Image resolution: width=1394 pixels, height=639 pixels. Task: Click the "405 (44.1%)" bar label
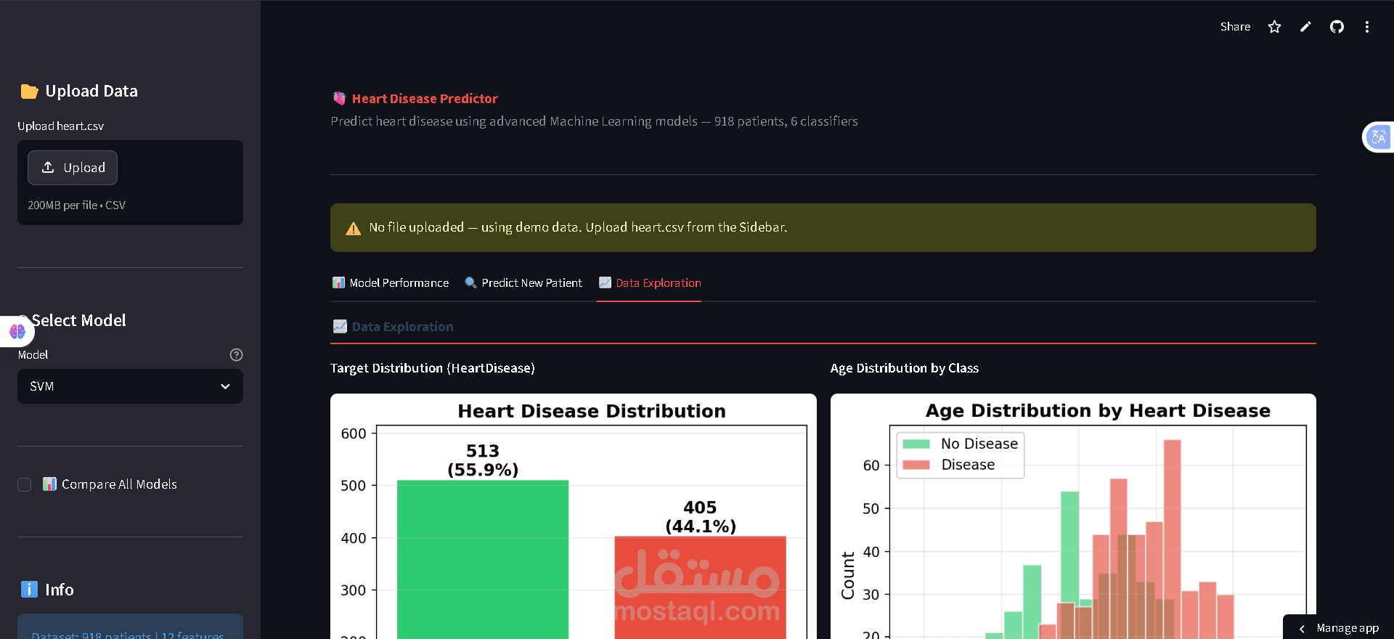[701, 517]
